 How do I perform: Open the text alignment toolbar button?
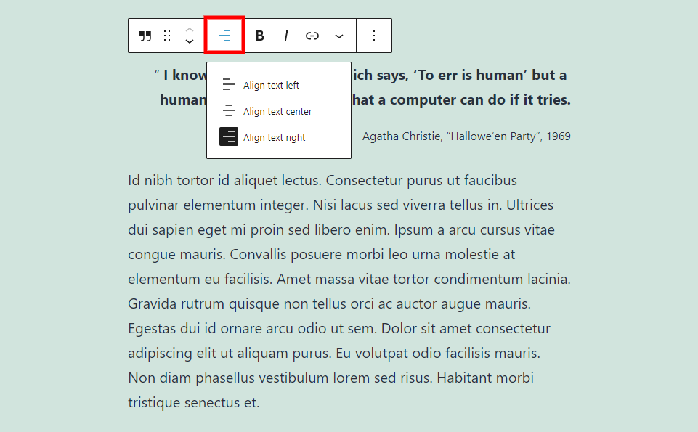(224, 36)
